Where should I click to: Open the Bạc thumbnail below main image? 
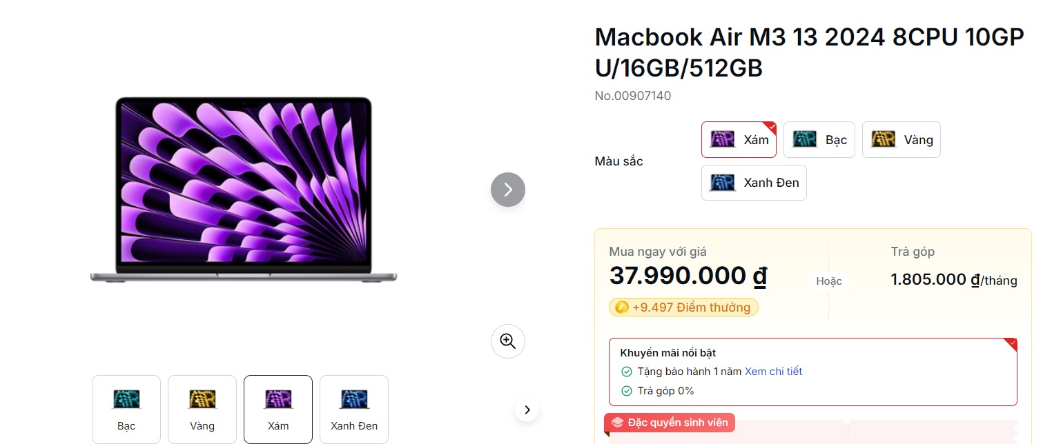click(126, 410)
